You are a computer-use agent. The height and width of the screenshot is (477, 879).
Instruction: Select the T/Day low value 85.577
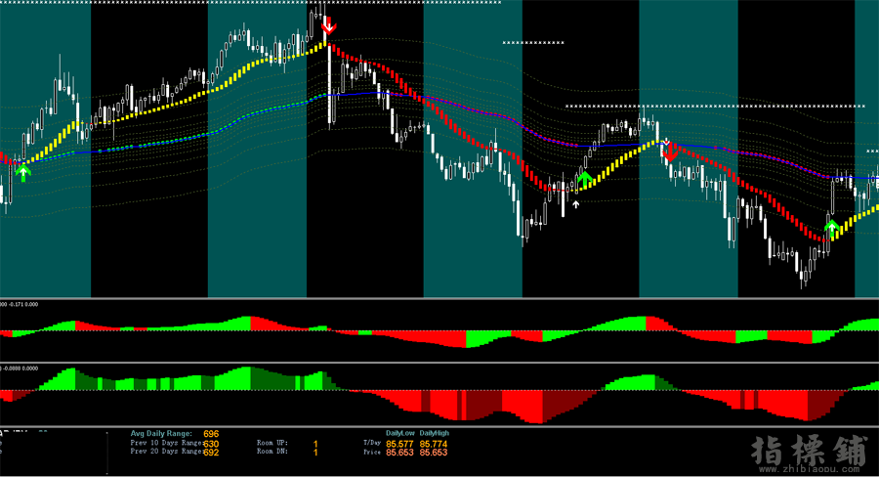[x=398, y=444]
